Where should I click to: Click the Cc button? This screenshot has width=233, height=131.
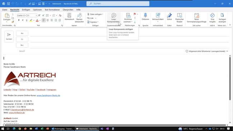tap(22, 39)
